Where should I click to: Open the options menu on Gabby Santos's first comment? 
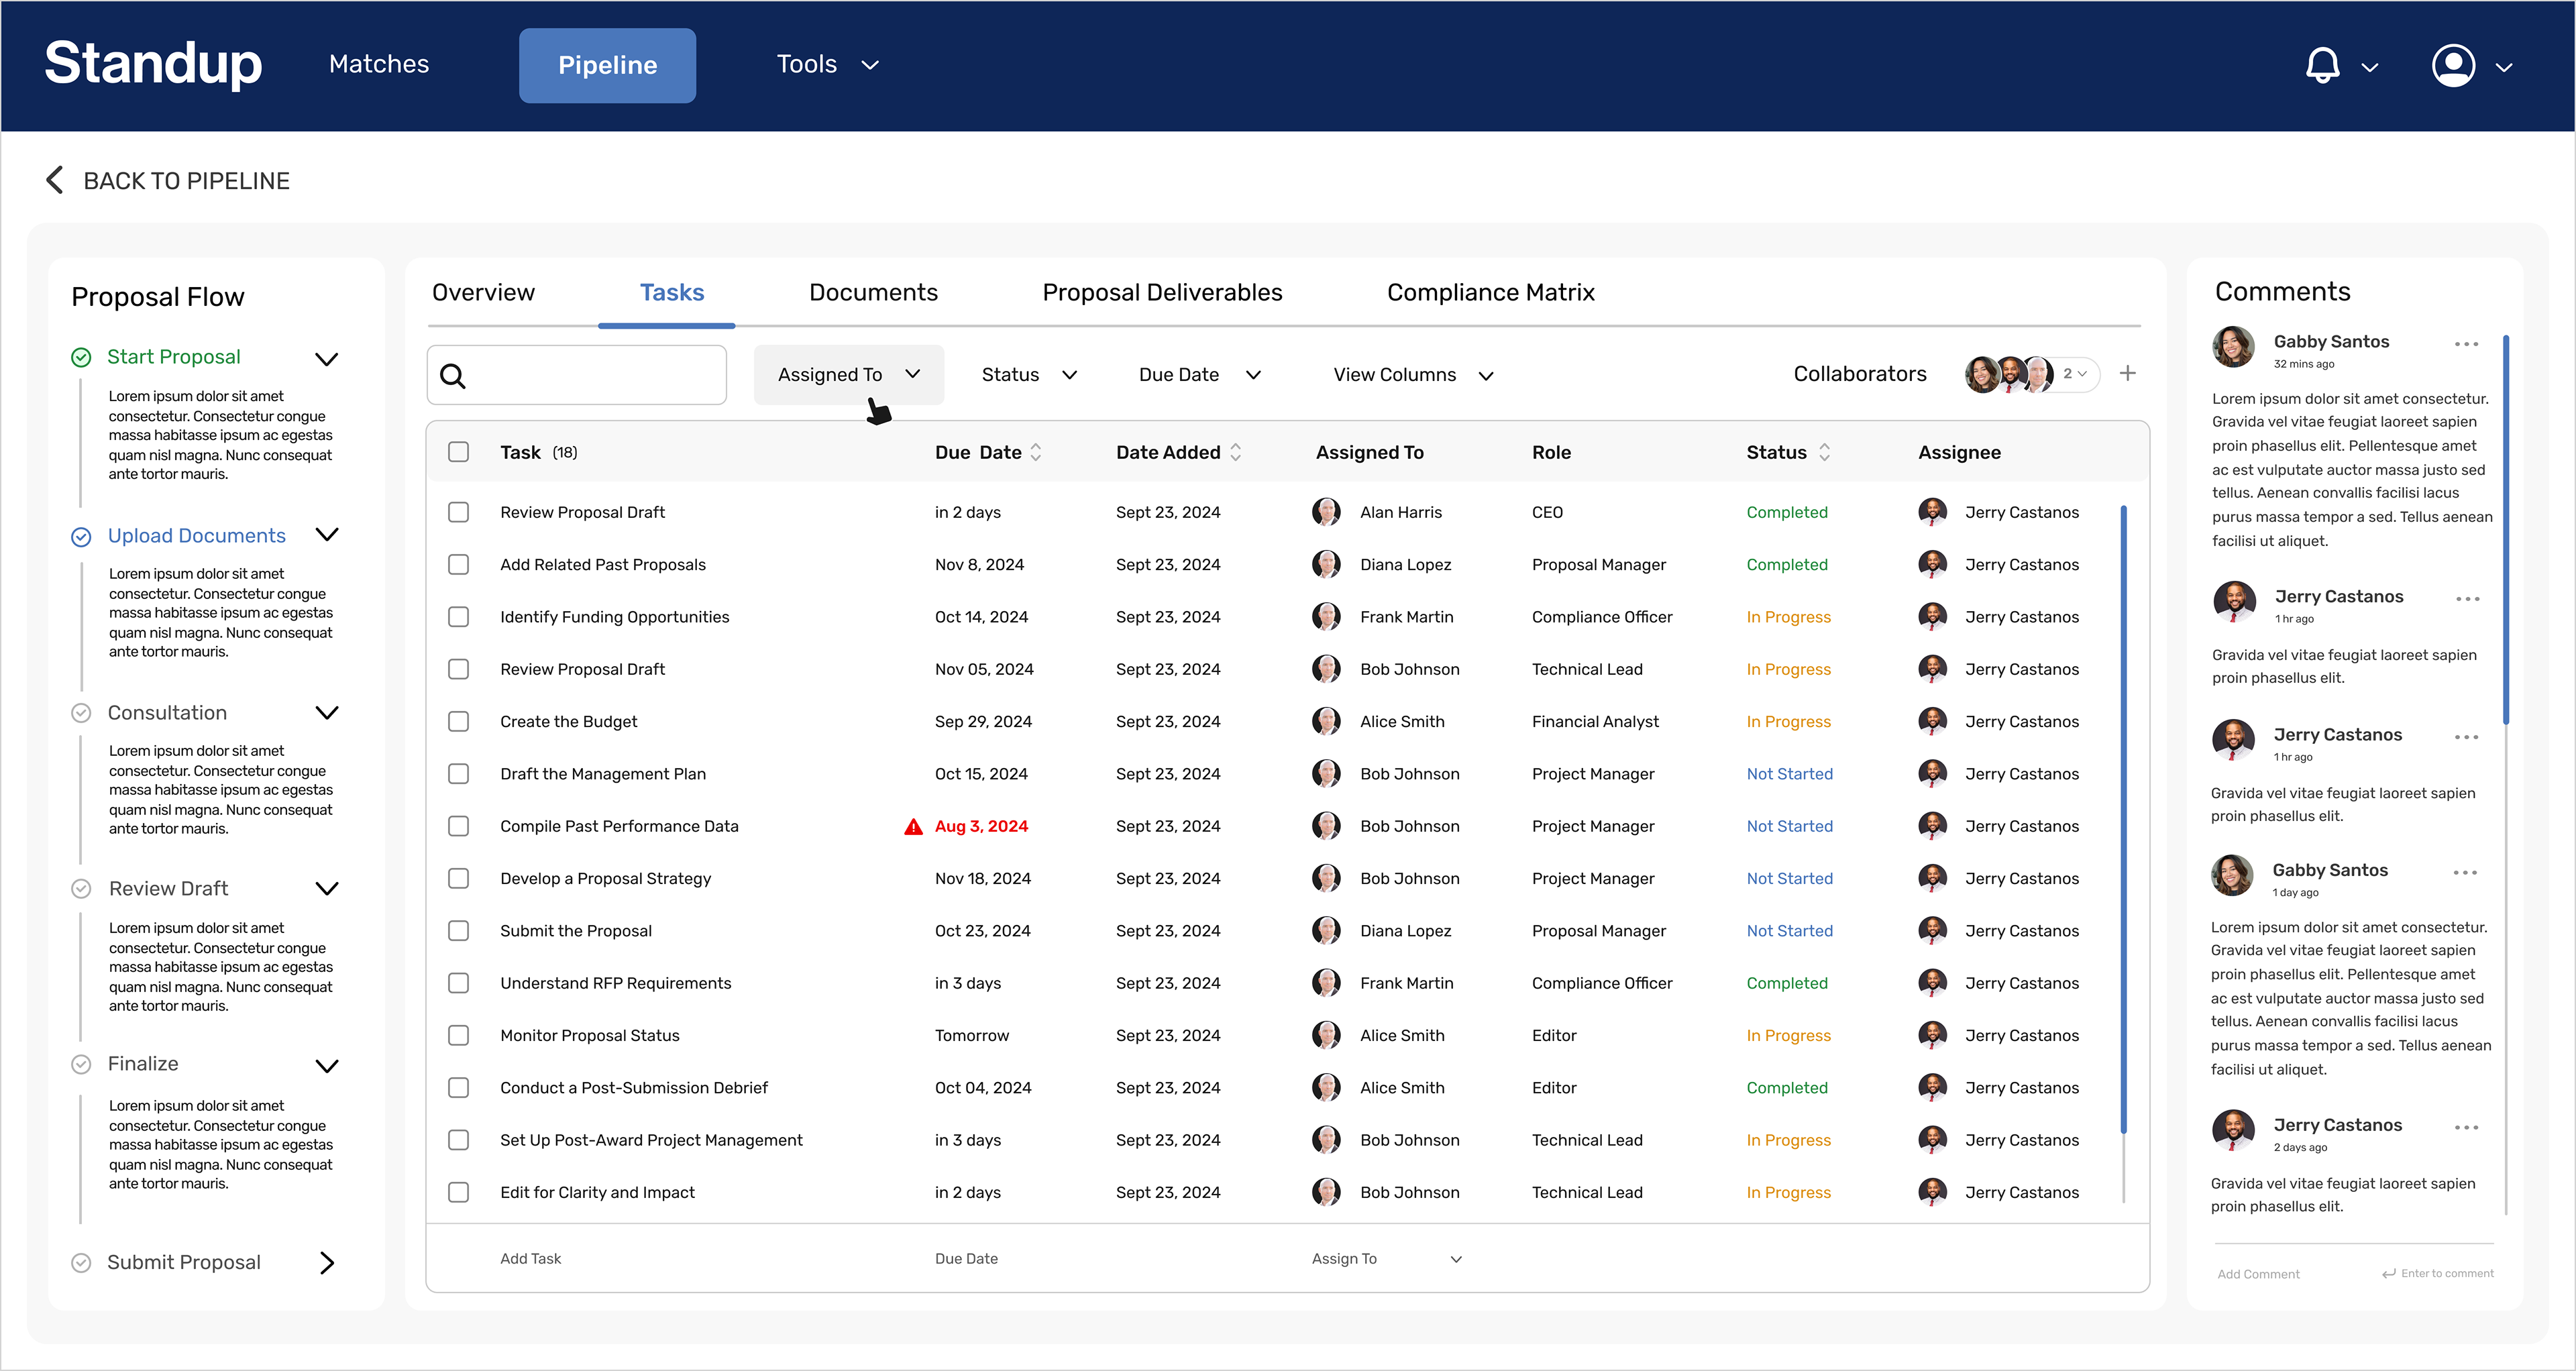2466,343
